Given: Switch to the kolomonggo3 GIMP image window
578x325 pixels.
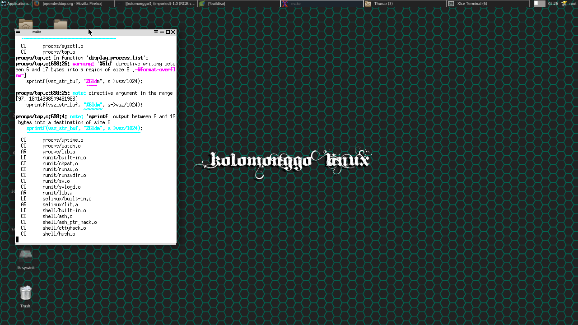Looking at the screenshot, I should tap(156, 4).
